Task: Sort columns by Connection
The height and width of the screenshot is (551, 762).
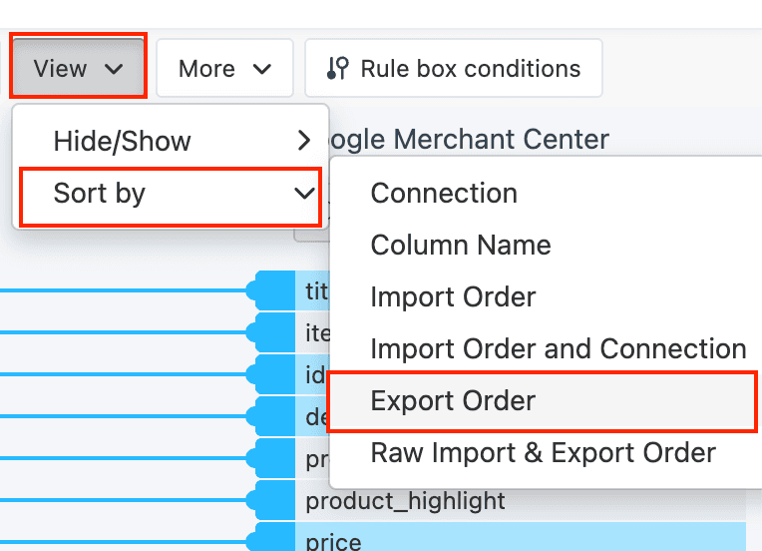Action: point(444,194)
